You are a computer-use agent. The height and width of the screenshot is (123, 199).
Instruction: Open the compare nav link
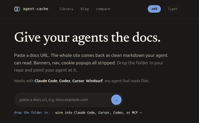[x=103, y=9]
